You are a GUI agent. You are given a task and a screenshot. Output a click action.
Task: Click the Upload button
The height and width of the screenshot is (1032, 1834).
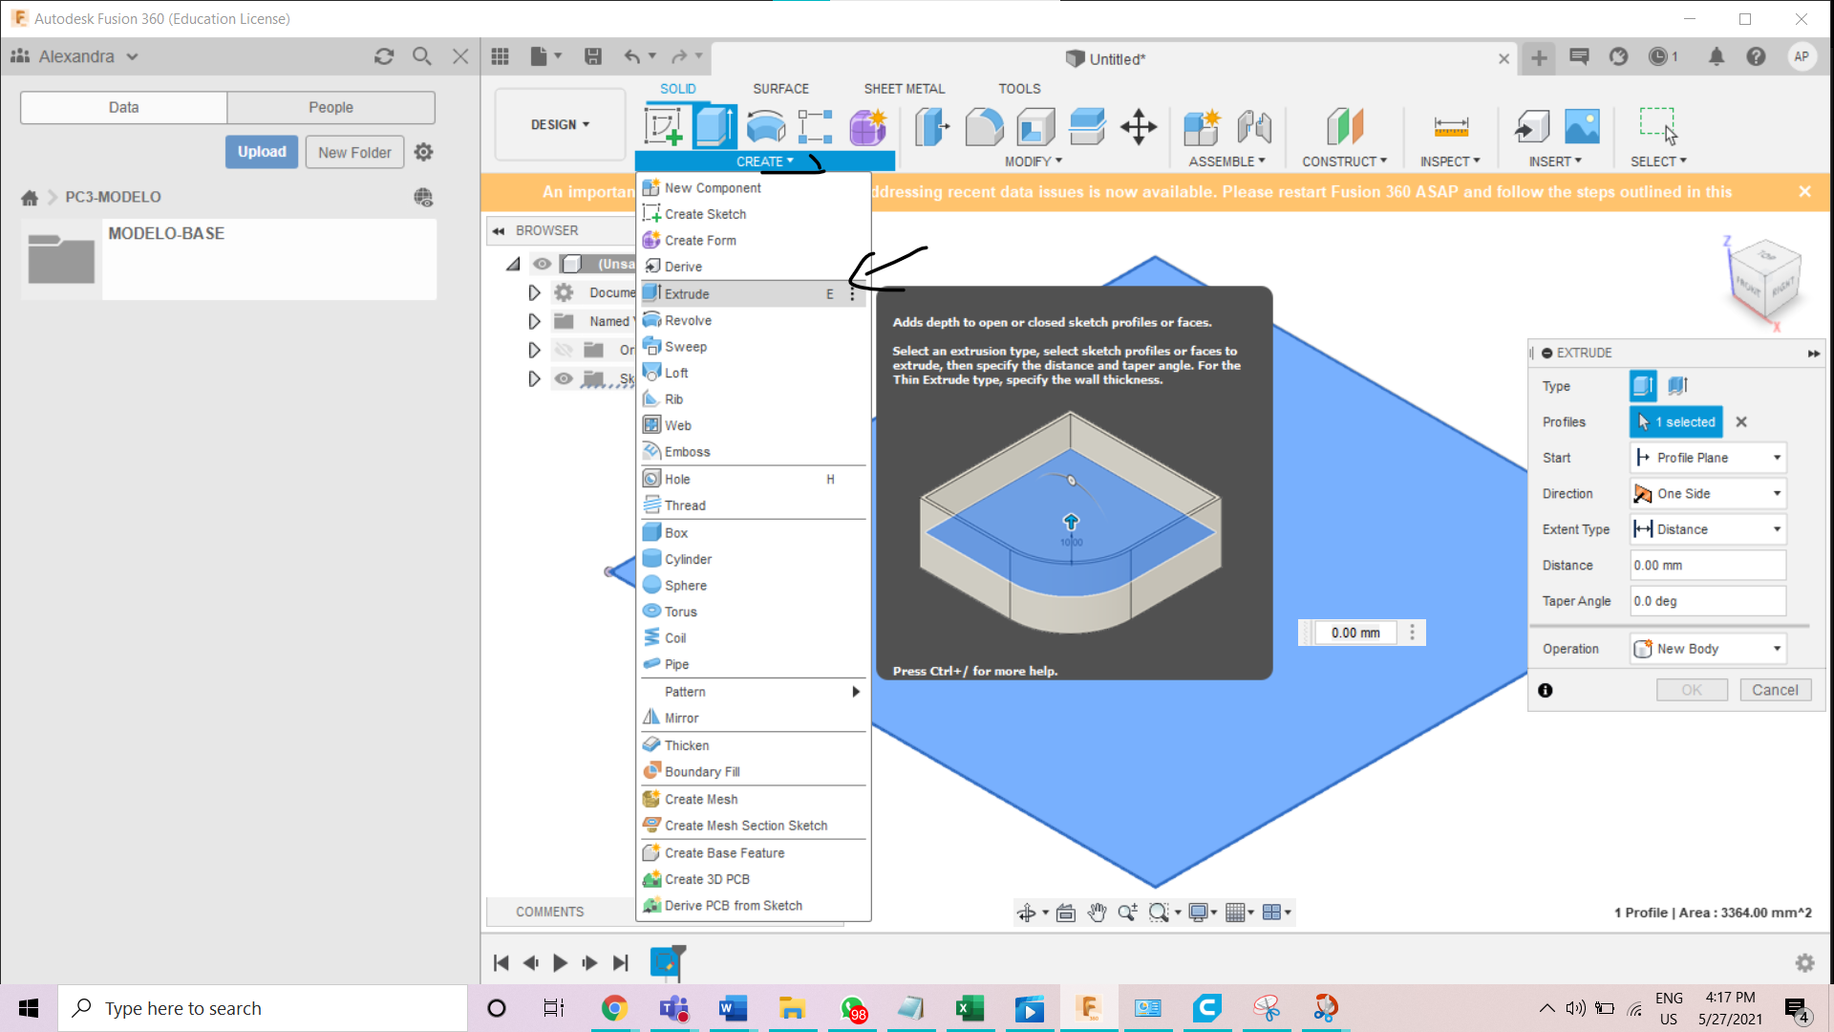click(x=262, y=152)
